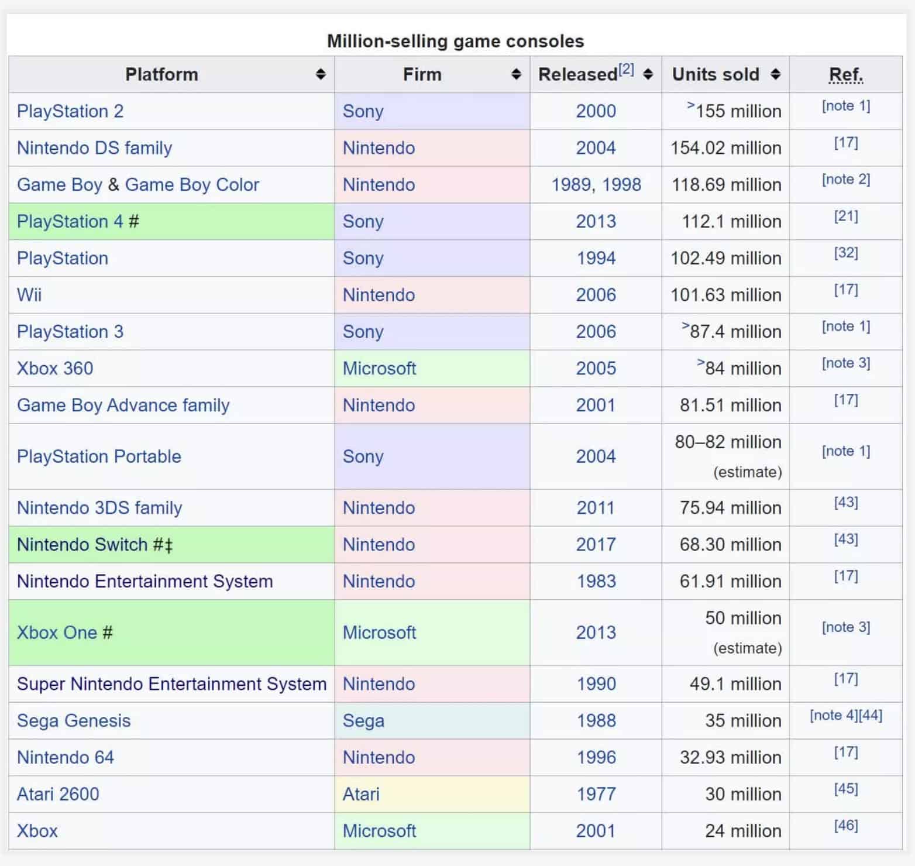Open the 1983 release year link

(596, 582)
